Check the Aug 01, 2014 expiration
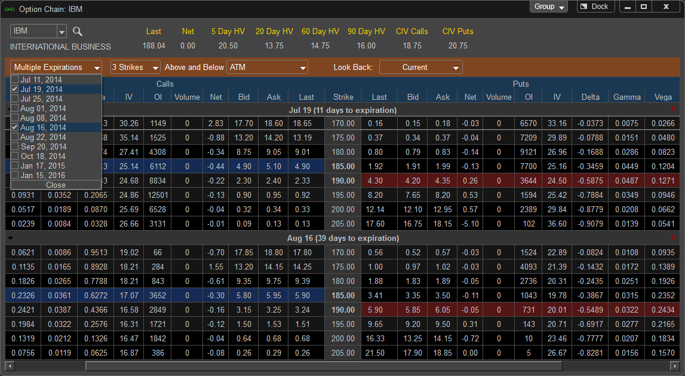This screenshot has width=685, height=376. pyautogui.click(x=15, y=108)
